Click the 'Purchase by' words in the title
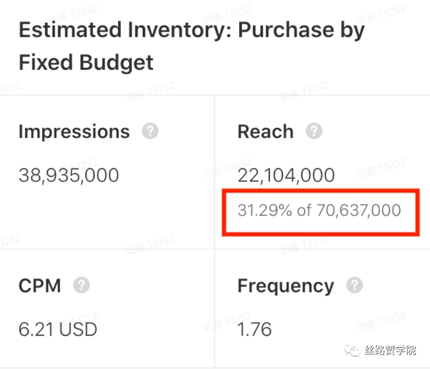The image size is (430, 369). (301, 30)
